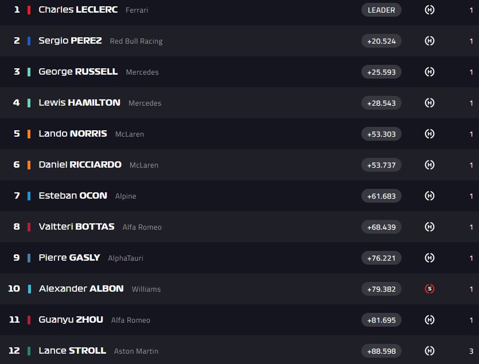Open George Russell driver name
479x364 pixels.
point(78,72)
